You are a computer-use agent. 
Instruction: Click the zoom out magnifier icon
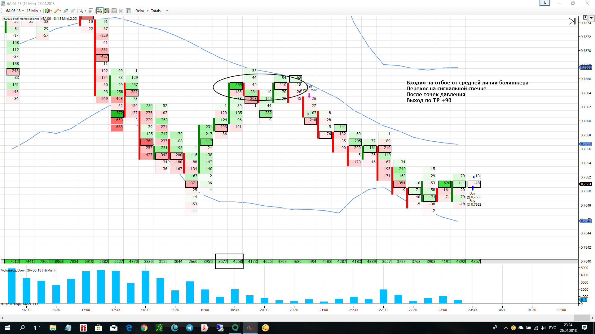click(x=73, y=11)
